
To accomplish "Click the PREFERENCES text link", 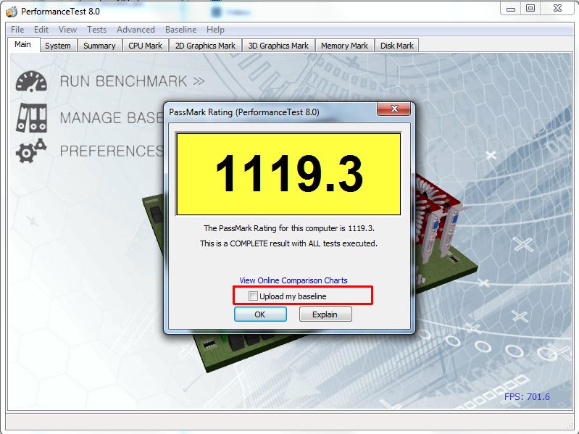I will click(x=112, y=151).
